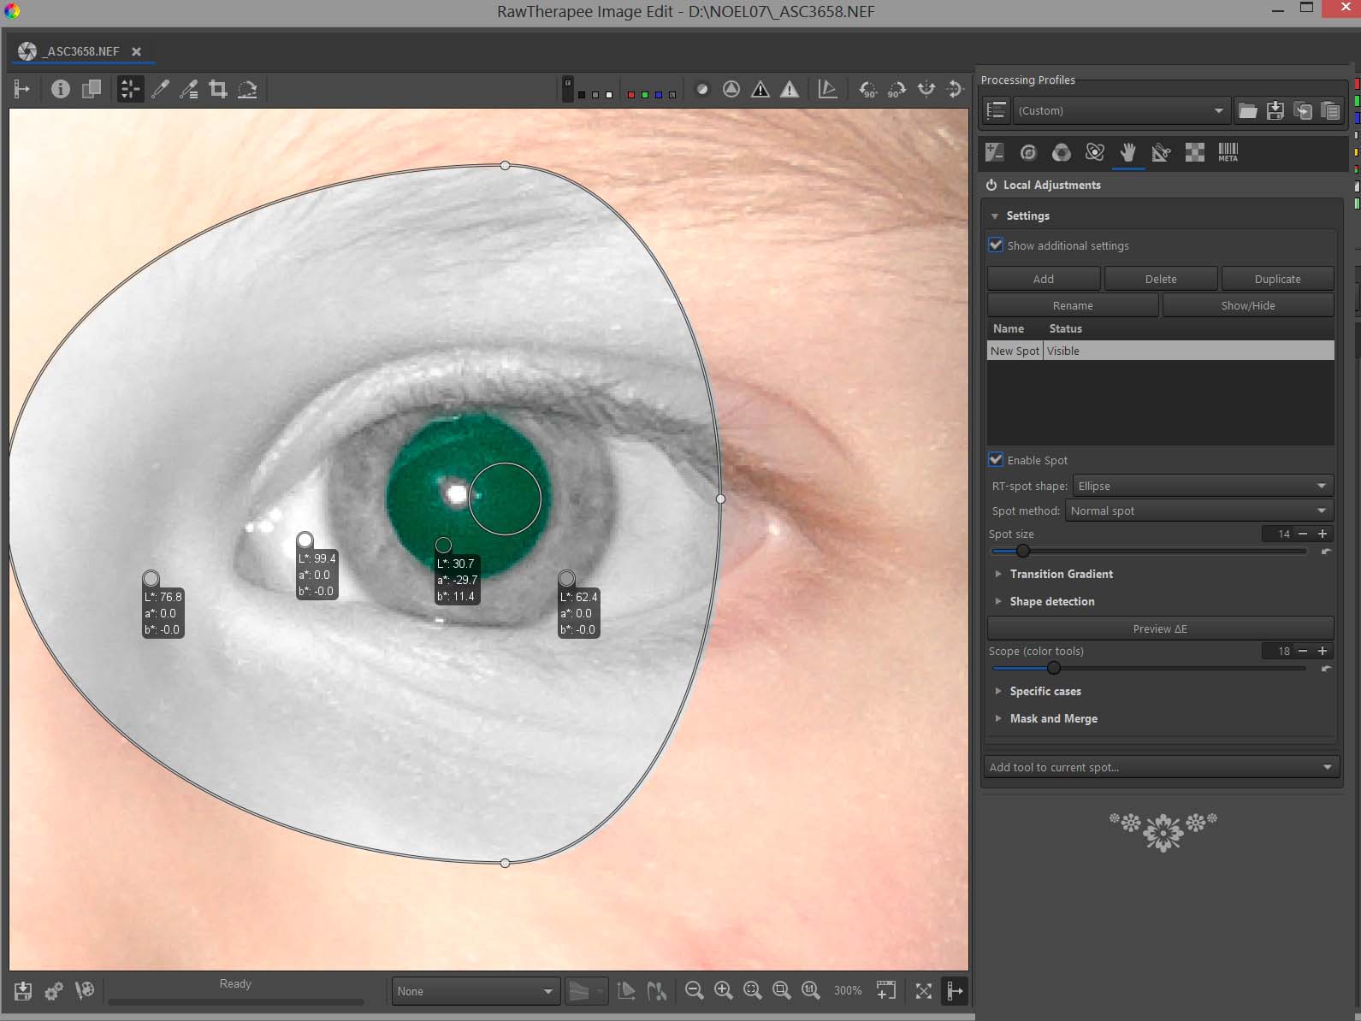Click the image info icon

tap(60, 89)
